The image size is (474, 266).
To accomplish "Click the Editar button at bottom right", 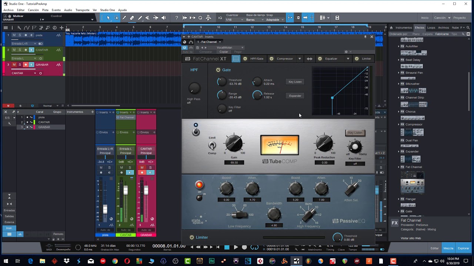I will click(434, 248).
